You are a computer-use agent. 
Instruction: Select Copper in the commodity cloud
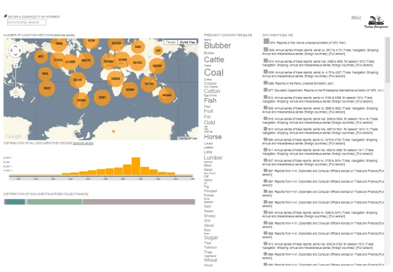pos(210,83)
